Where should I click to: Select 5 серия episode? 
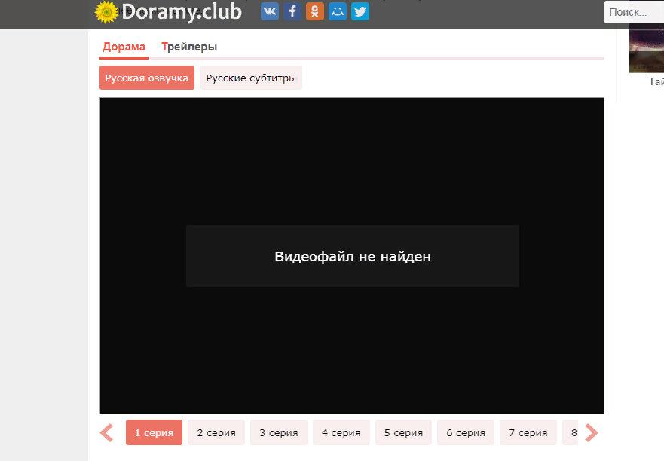(x=403, y=432)
